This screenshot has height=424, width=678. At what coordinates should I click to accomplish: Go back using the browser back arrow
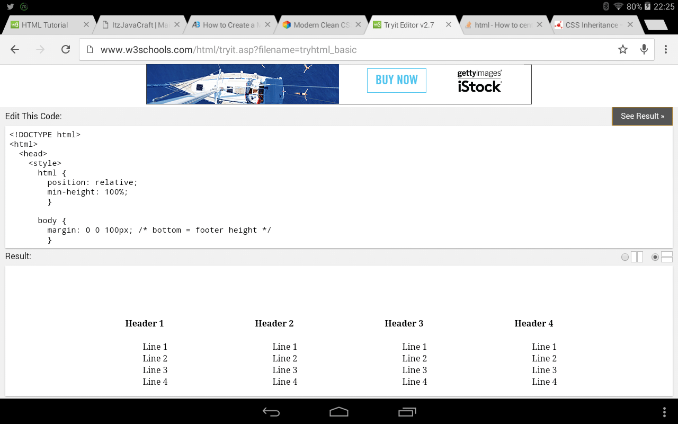[x=14, y=49]
